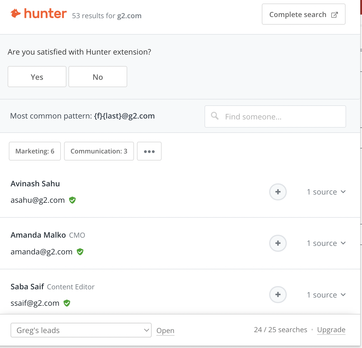Expand sources for Saba Saif
The image size is (362, 348).
[x=326, y=295]
